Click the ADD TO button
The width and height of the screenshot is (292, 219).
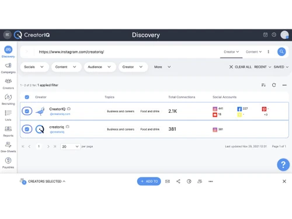click(149, 181)
